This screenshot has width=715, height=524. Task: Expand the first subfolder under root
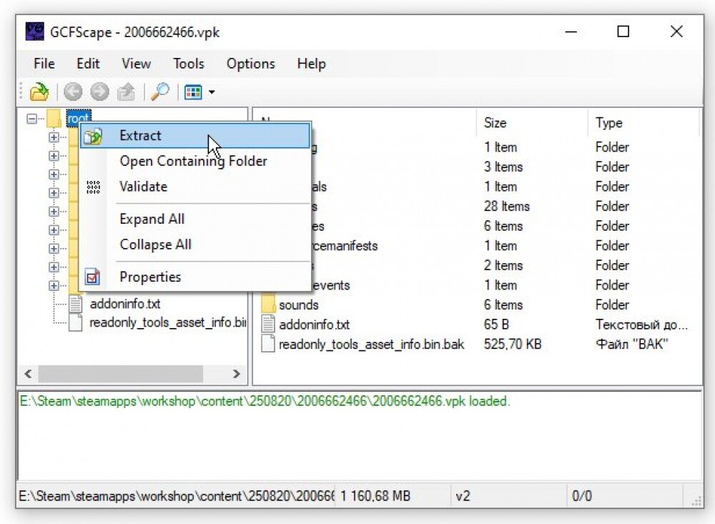pos(54,137)
